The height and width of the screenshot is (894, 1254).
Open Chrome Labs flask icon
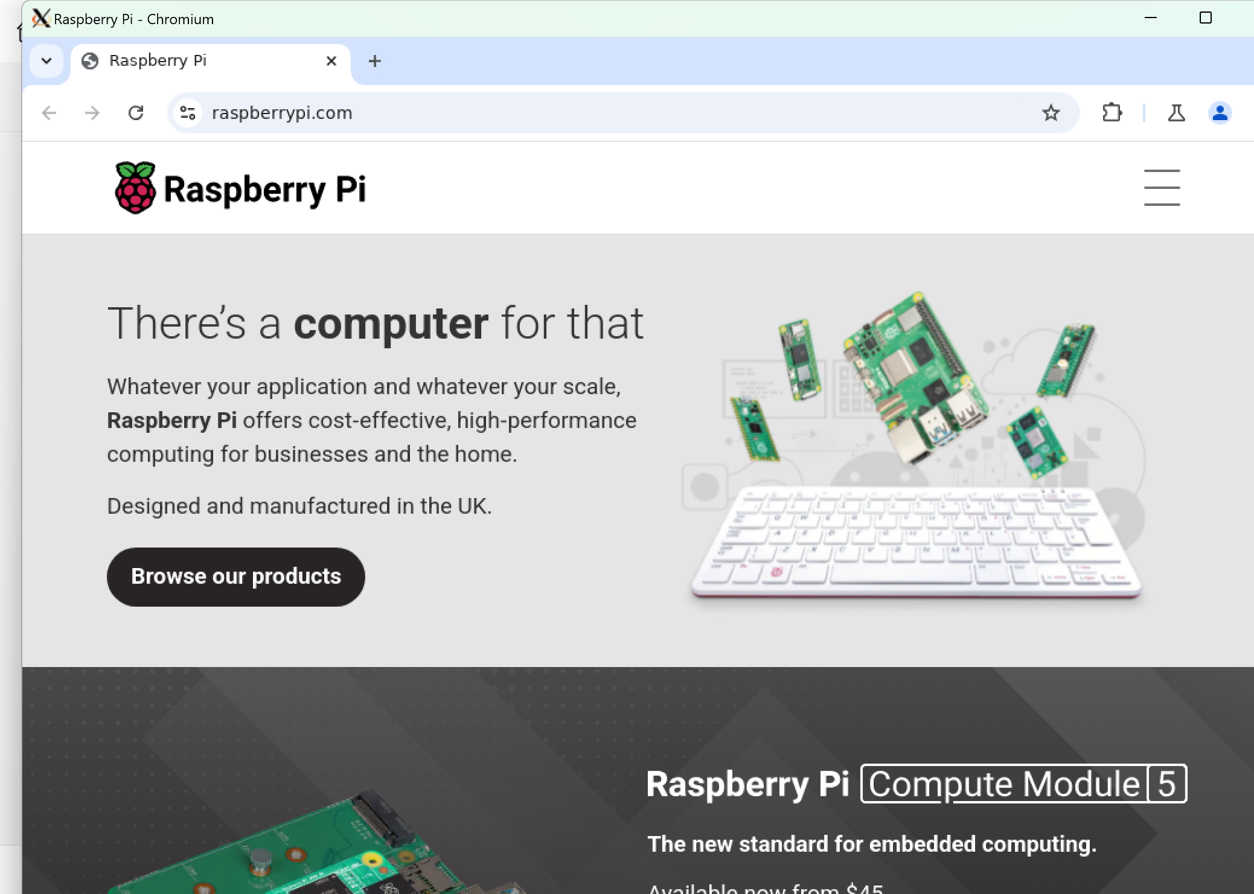[1176, 113]
